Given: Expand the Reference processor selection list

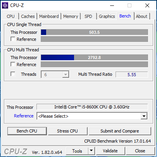Looking at the screenshot, I should [144, 116].
